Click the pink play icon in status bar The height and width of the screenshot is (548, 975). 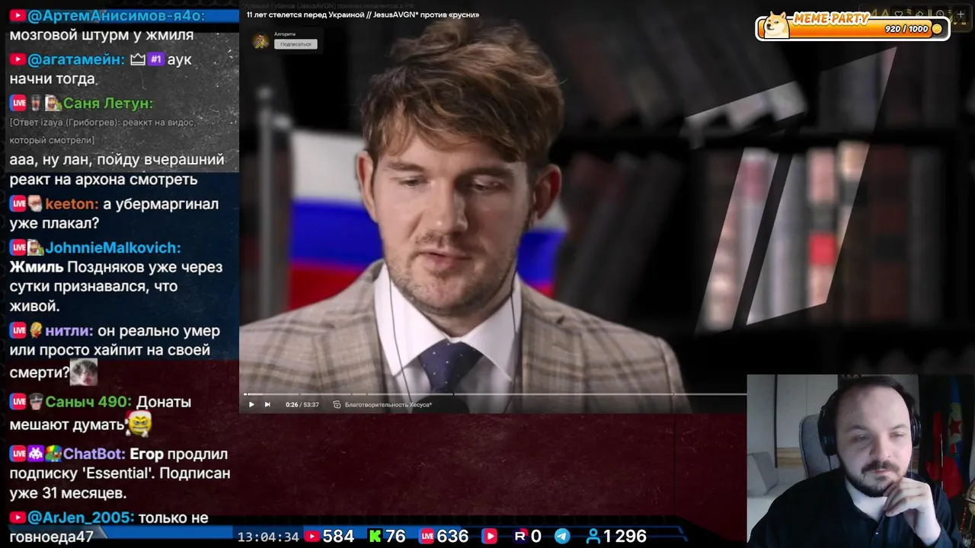tap(489, 537)
